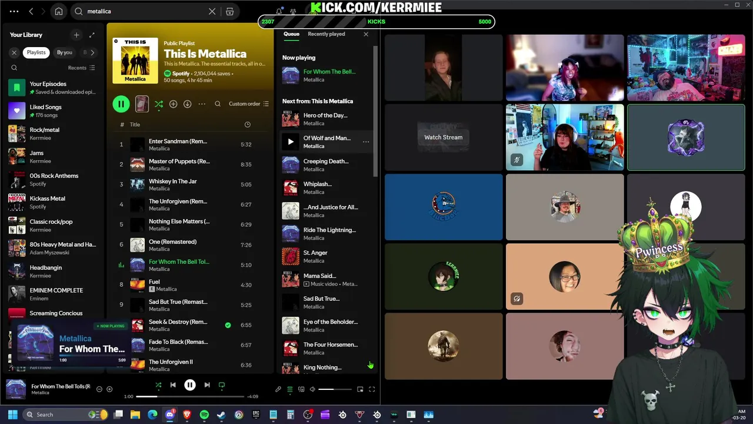Download the playlist
This screenshot has height=424, width=753.
(x=187, y=104)
